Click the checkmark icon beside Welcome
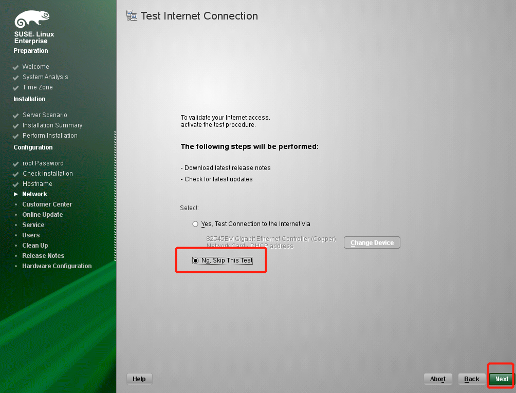Image resolution: width=516 pixels, height=393 pixels. point(15,67)
